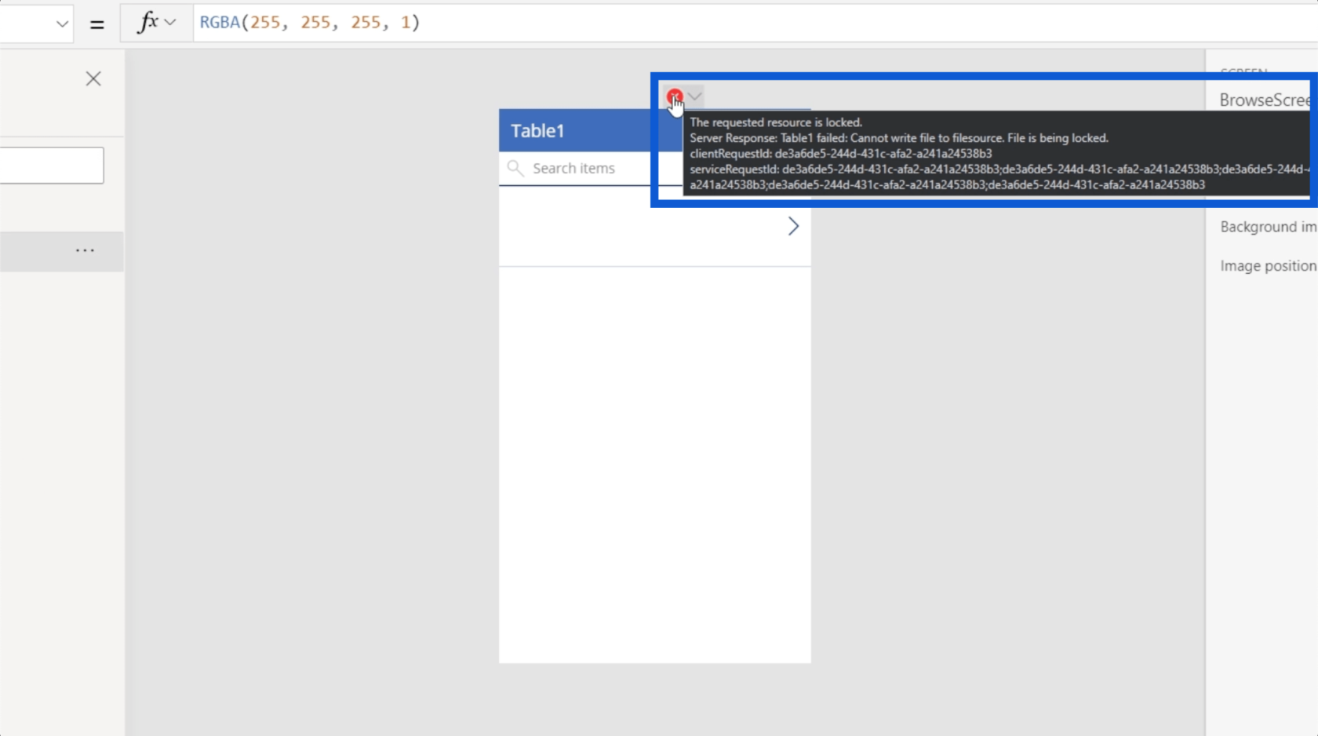
Task: Click Background image property label
Action: click(1268, 227)
